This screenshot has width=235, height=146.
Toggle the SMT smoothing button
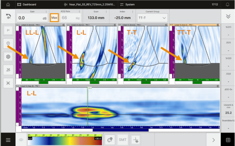pos(122,140)
